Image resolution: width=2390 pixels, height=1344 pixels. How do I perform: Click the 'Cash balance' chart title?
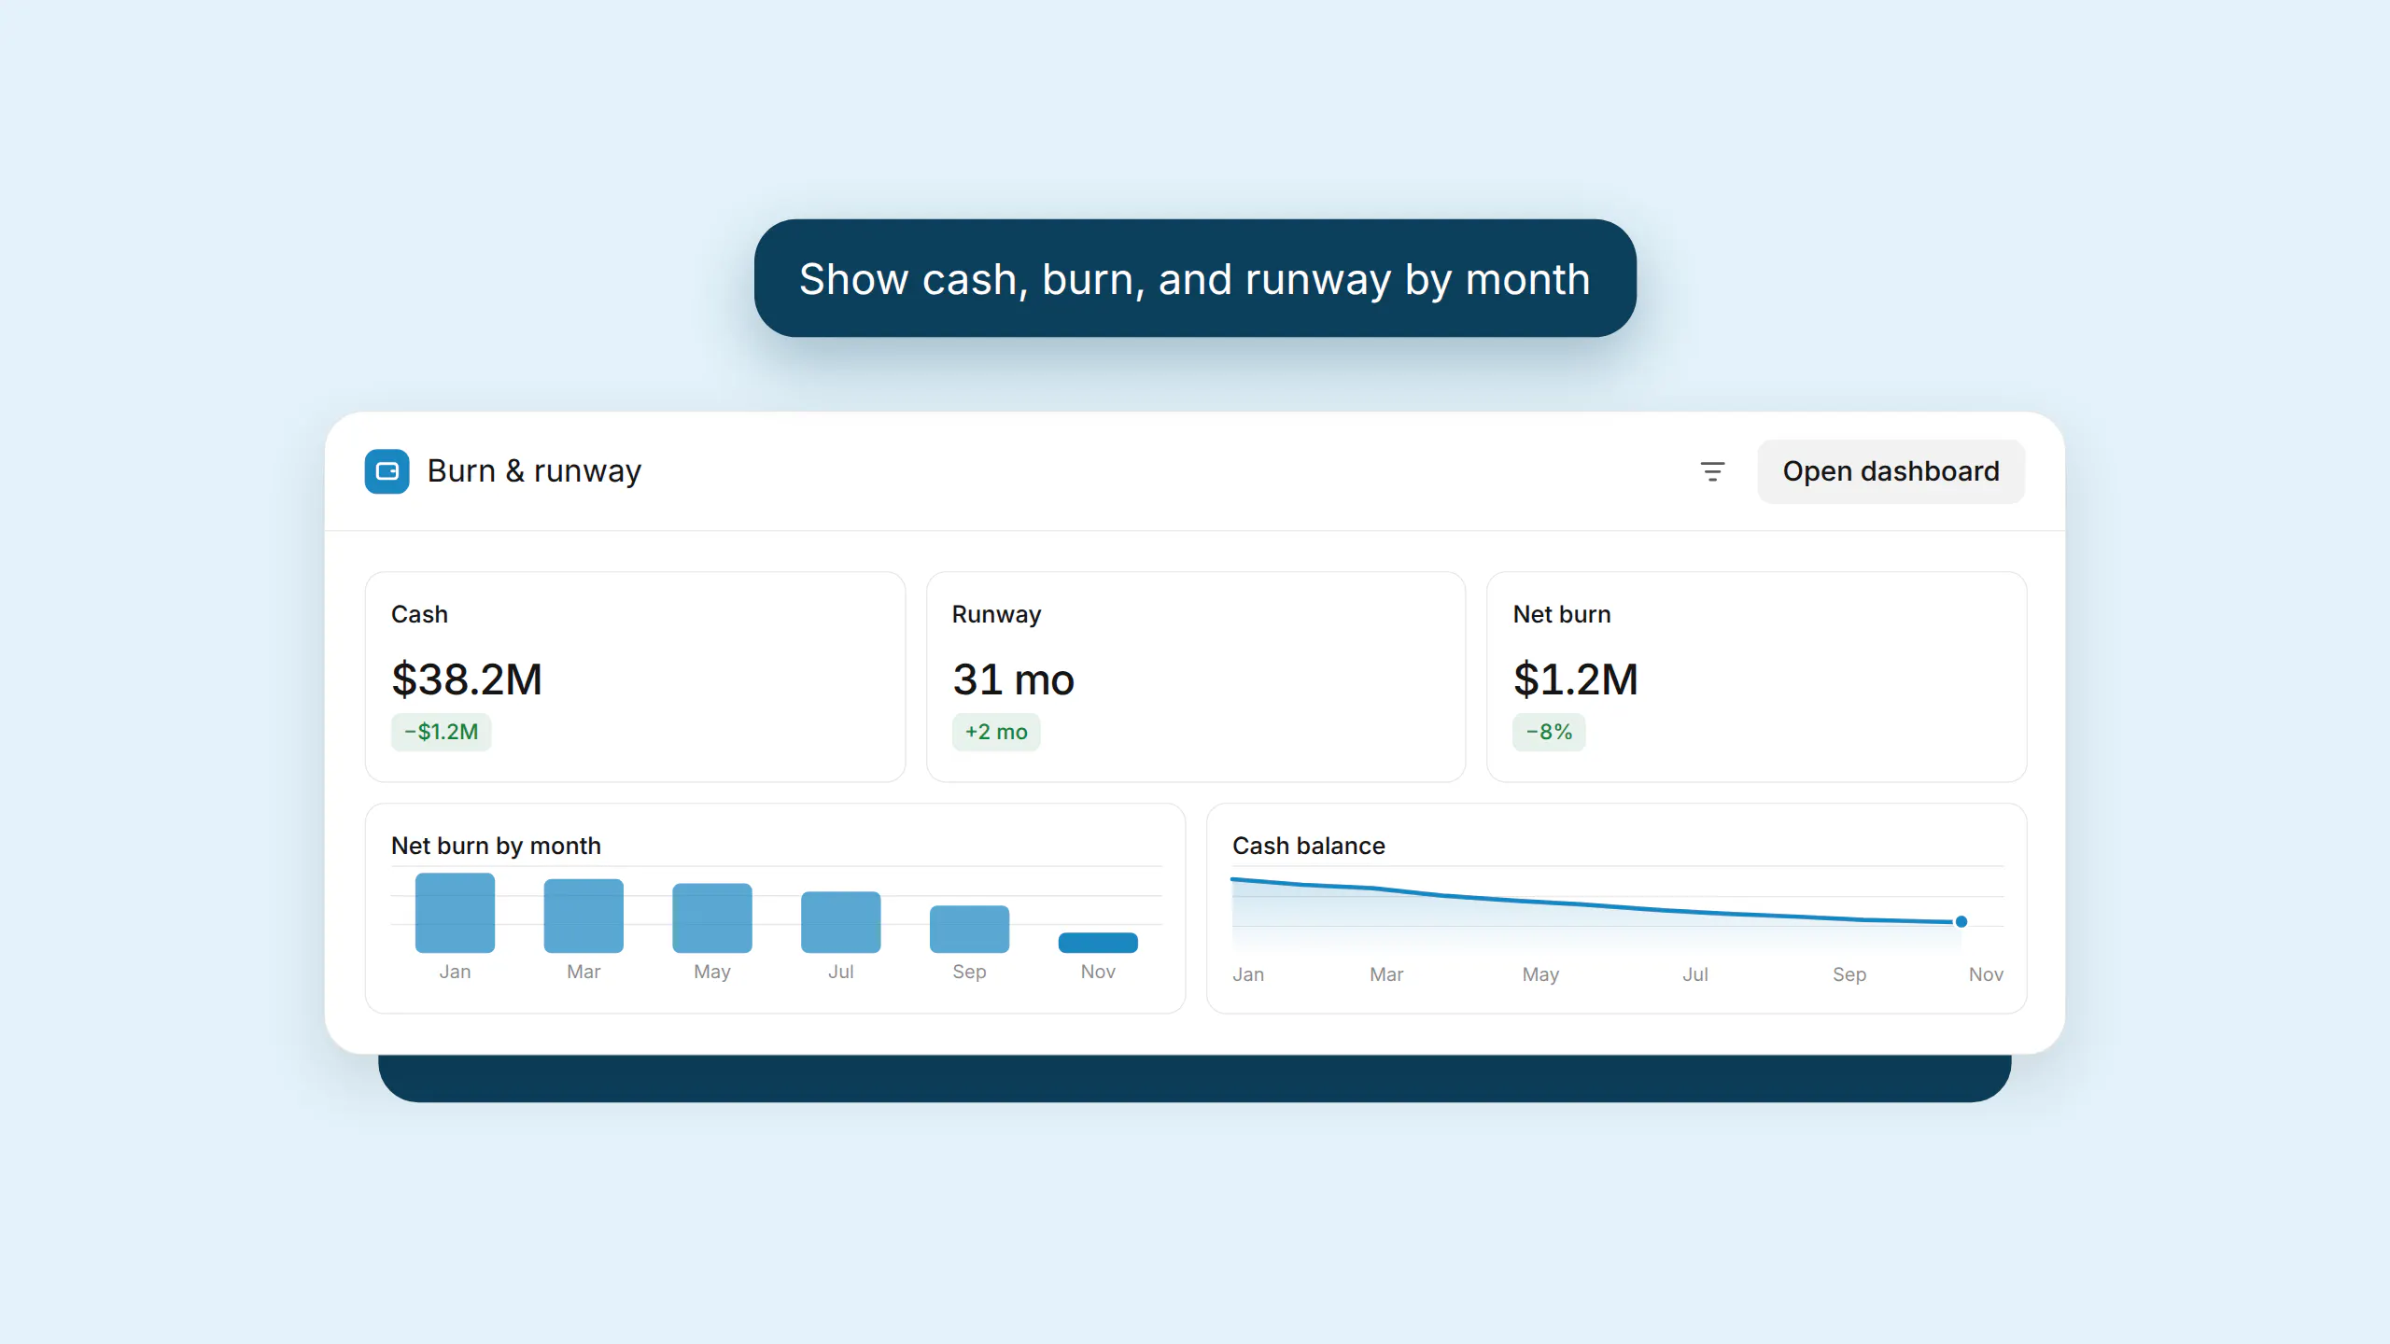(x=1308, y=846)
